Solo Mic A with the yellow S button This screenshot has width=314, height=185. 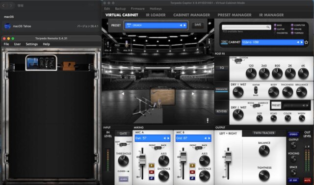coord(152,166)
